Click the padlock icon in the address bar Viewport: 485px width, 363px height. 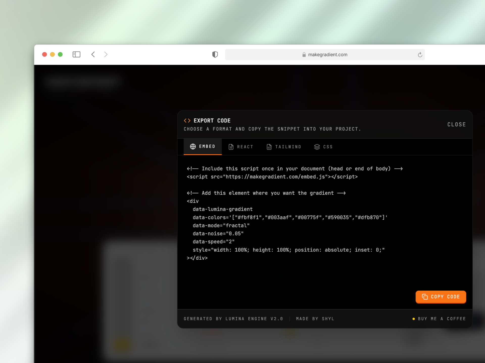(304, 55)
